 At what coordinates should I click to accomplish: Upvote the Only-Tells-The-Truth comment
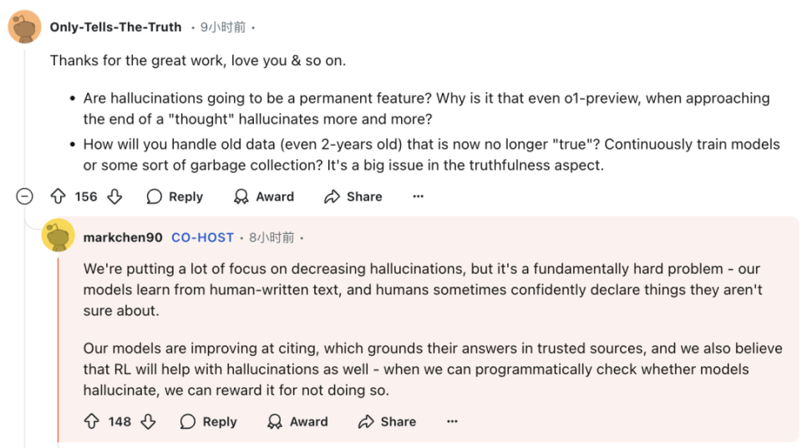58,196
